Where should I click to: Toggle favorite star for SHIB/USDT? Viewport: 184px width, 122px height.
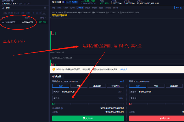[3, 22]
